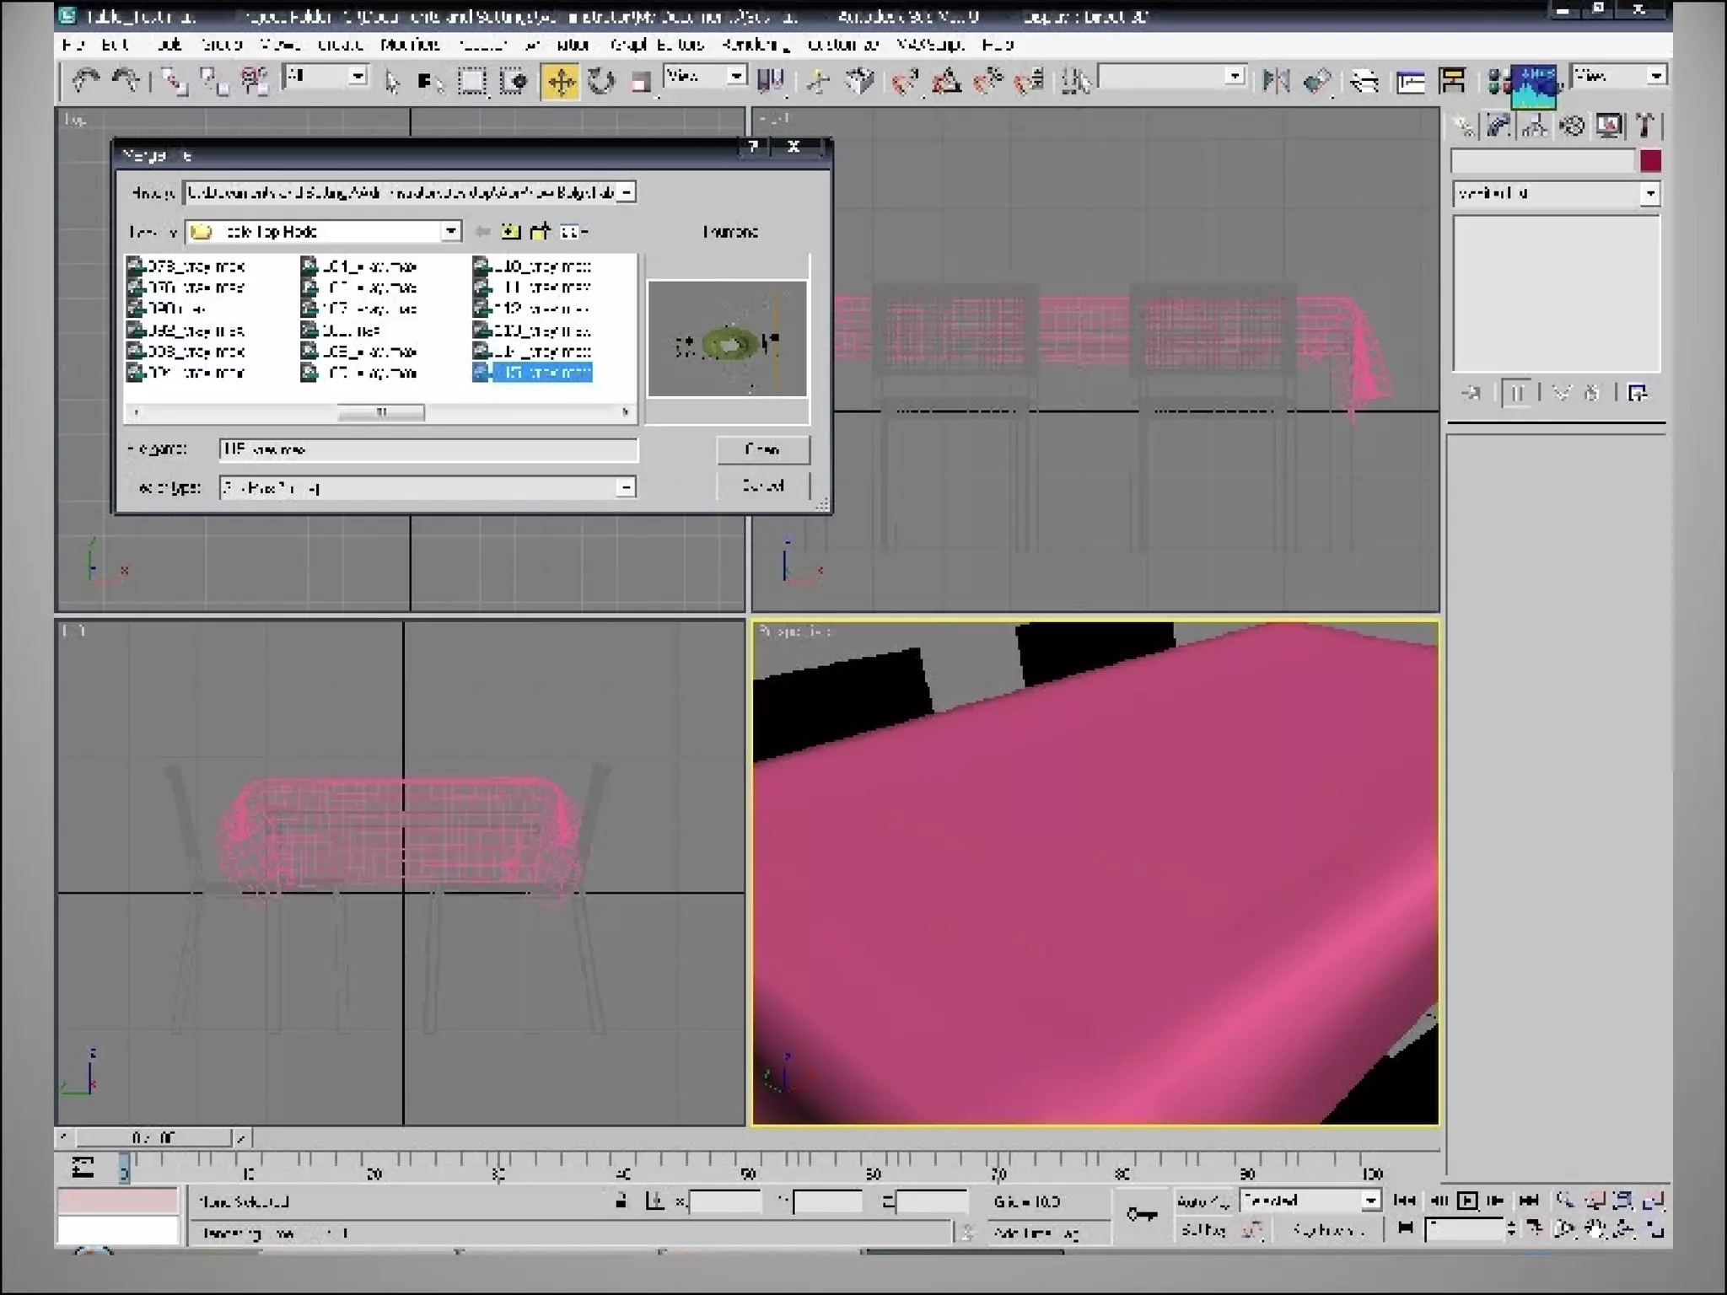The image size is (1727, 1295).
Task: Click the Layer Manager toolbar icon
Action: pos(1364,82)
